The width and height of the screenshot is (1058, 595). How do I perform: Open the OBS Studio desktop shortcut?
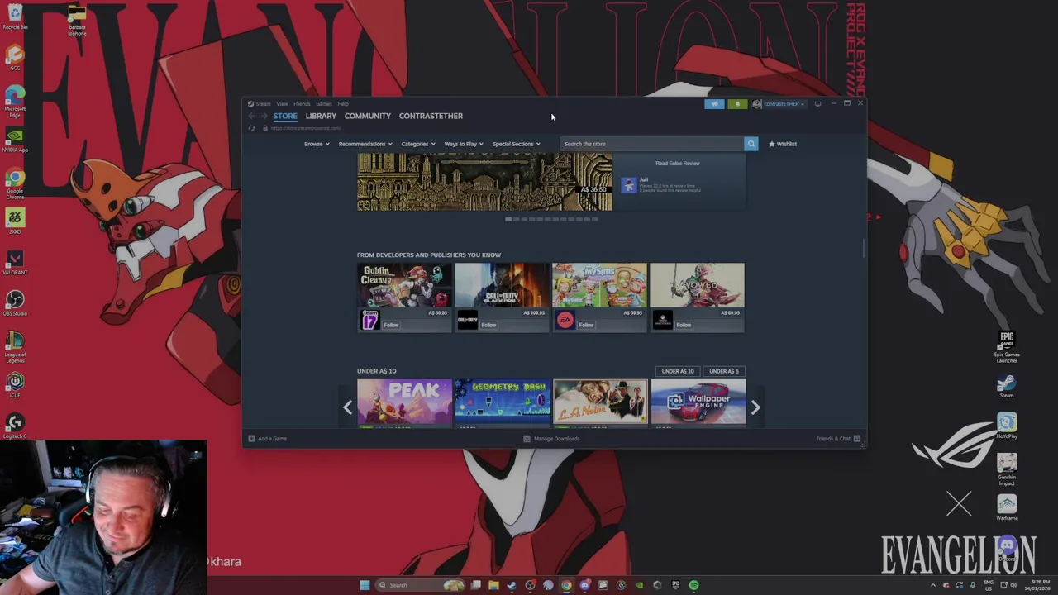[15, 302]
